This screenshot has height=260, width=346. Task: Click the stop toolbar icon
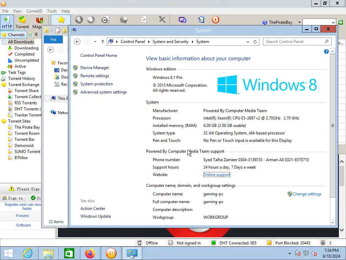[x=91, y=20]
